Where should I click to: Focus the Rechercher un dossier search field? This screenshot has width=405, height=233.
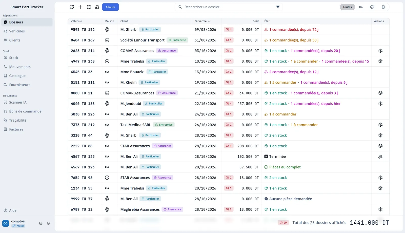point(228,7)
